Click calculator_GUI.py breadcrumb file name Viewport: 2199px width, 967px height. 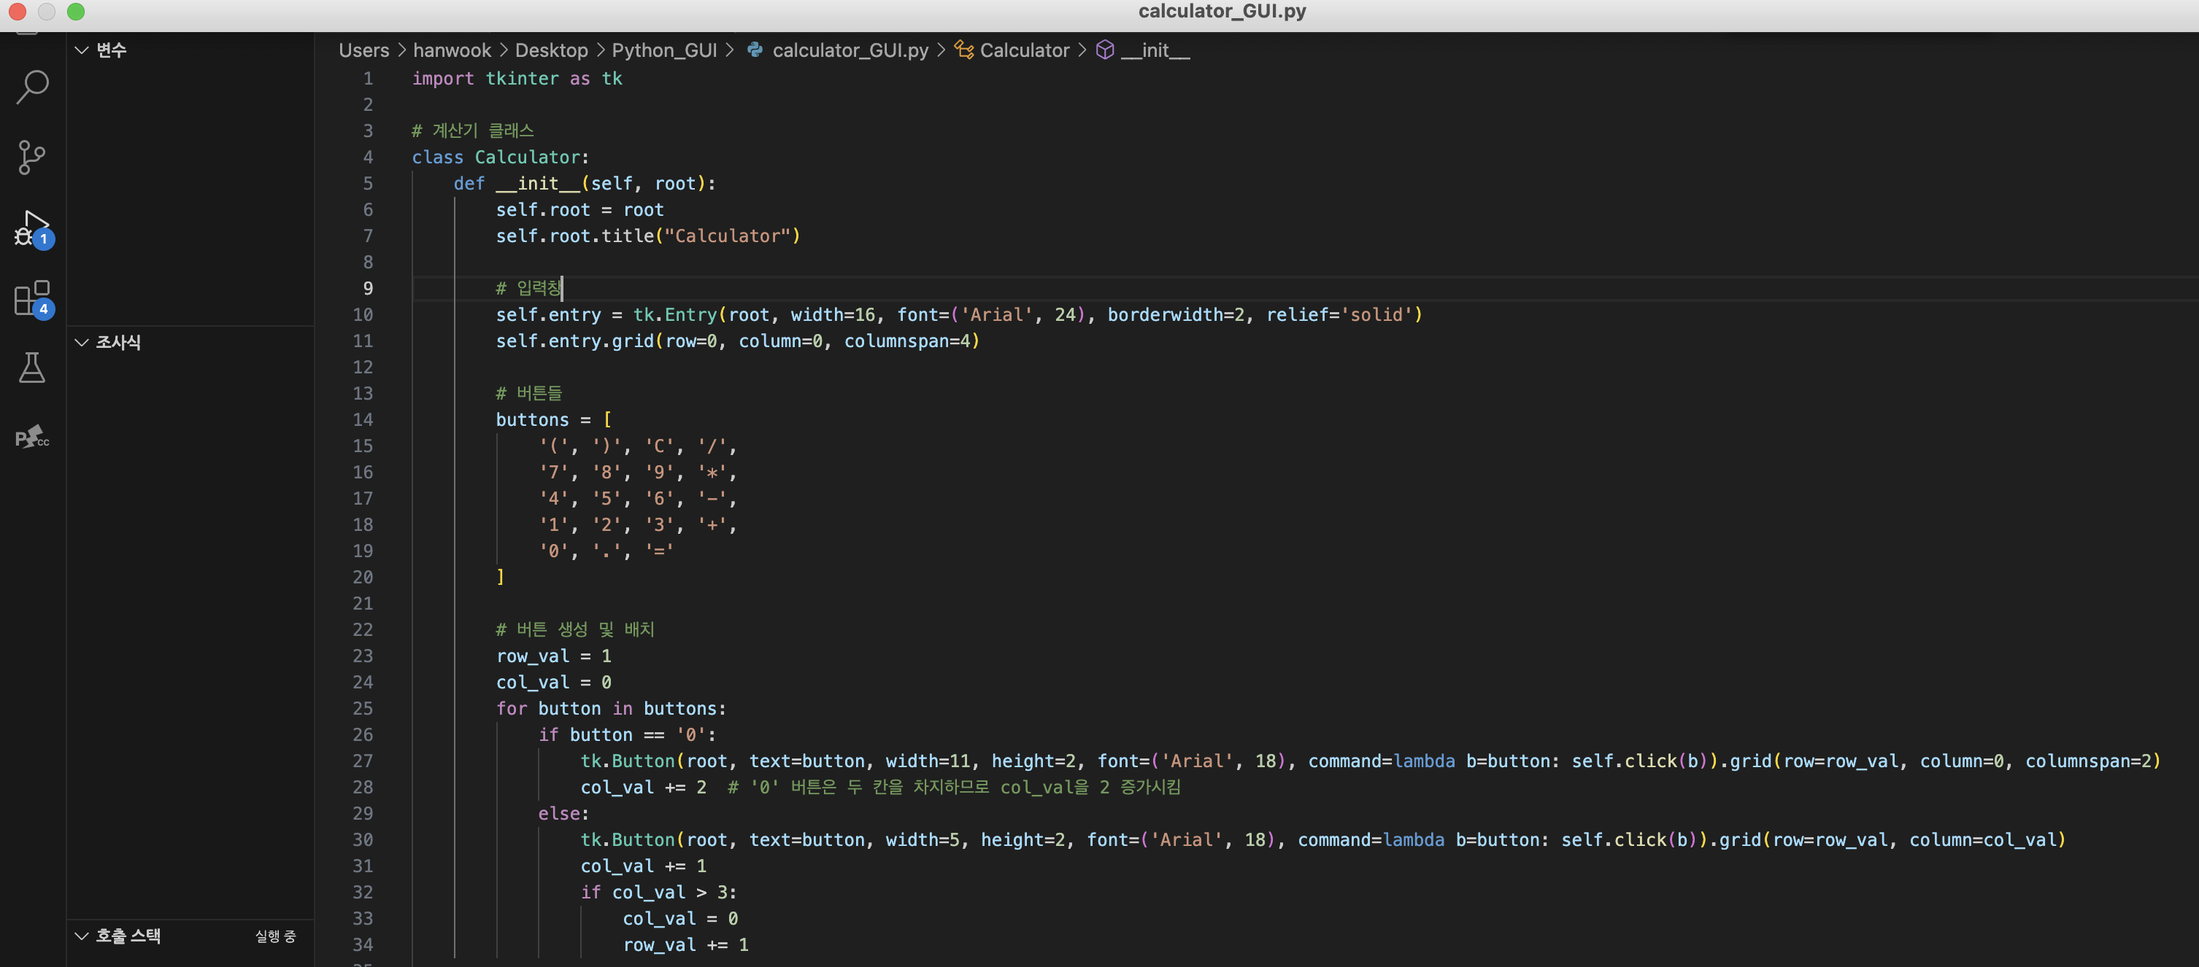pos(850,50)
